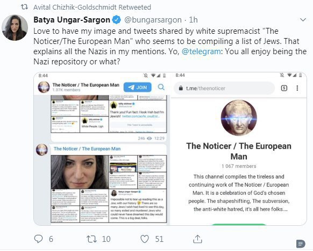The width and height of the screenshot is (313, 251).
Task: Click the reply speech bubble icon
Action: [x=38, y=239]
